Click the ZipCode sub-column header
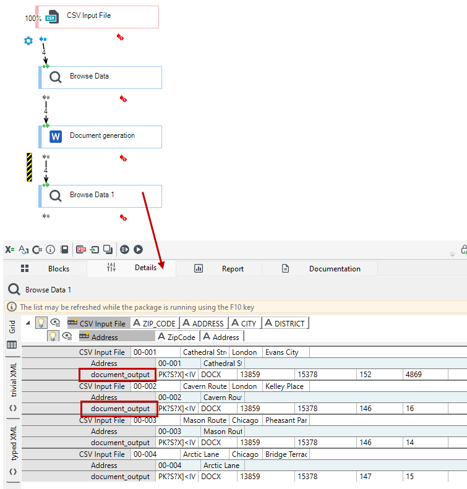467x489 pixels. click(x=177, y=336)
